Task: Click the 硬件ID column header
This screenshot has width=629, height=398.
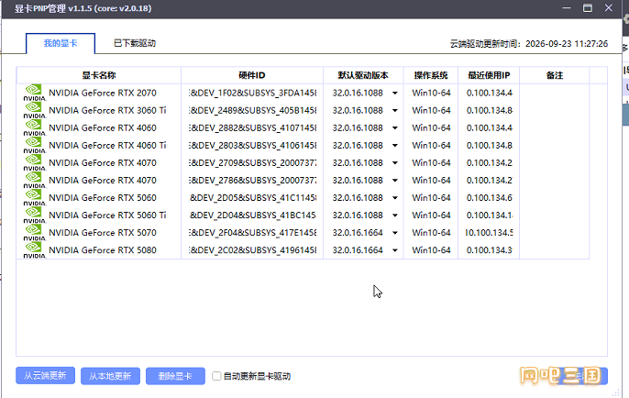Action: (x=252, y=75)
